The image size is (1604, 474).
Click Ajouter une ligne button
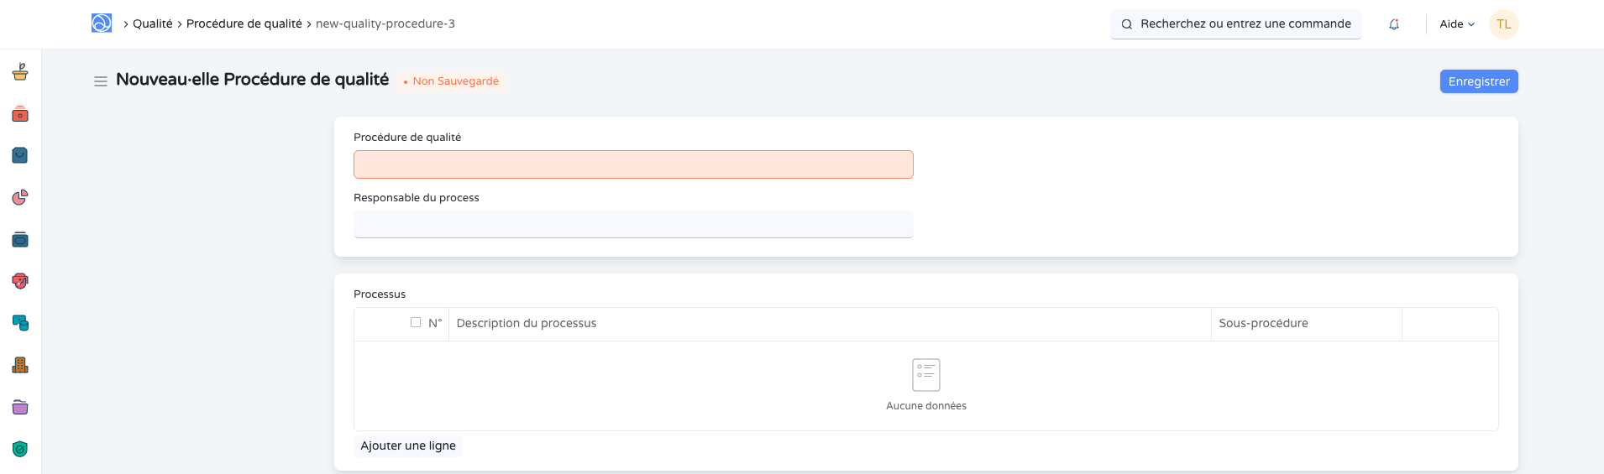pos(408,445)
